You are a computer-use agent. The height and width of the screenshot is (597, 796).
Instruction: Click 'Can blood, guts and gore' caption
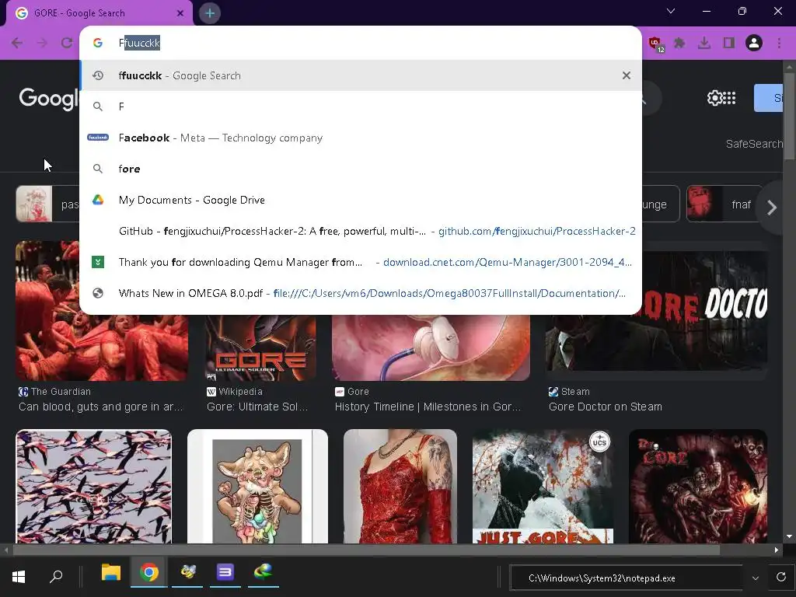(x=100, y=407)
